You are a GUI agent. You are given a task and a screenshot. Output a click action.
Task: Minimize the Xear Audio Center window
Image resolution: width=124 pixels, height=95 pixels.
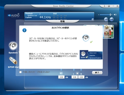pyautogui.click(x=113, y=6)
